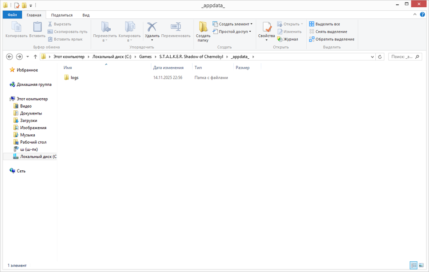Click the Скопировать путь icon
The image size is (429, 272).
(x=51, y=31)
